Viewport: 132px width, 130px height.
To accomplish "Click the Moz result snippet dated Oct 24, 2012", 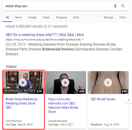I will pos(64,49).
